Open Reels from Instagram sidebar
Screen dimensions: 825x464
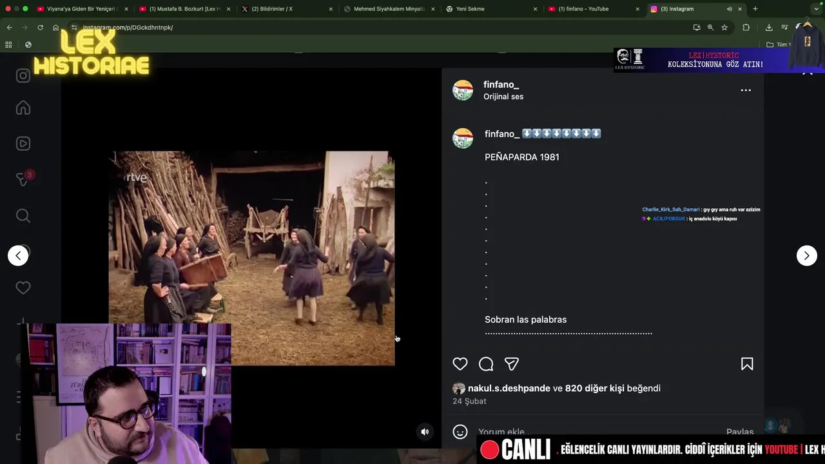(23, 144)
